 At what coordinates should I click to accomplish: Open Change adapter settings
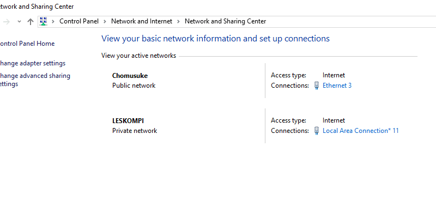32,63
